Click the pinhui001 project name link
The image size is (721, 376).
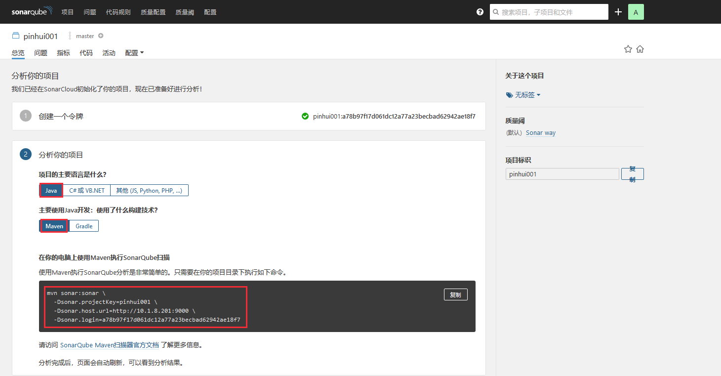40,36
